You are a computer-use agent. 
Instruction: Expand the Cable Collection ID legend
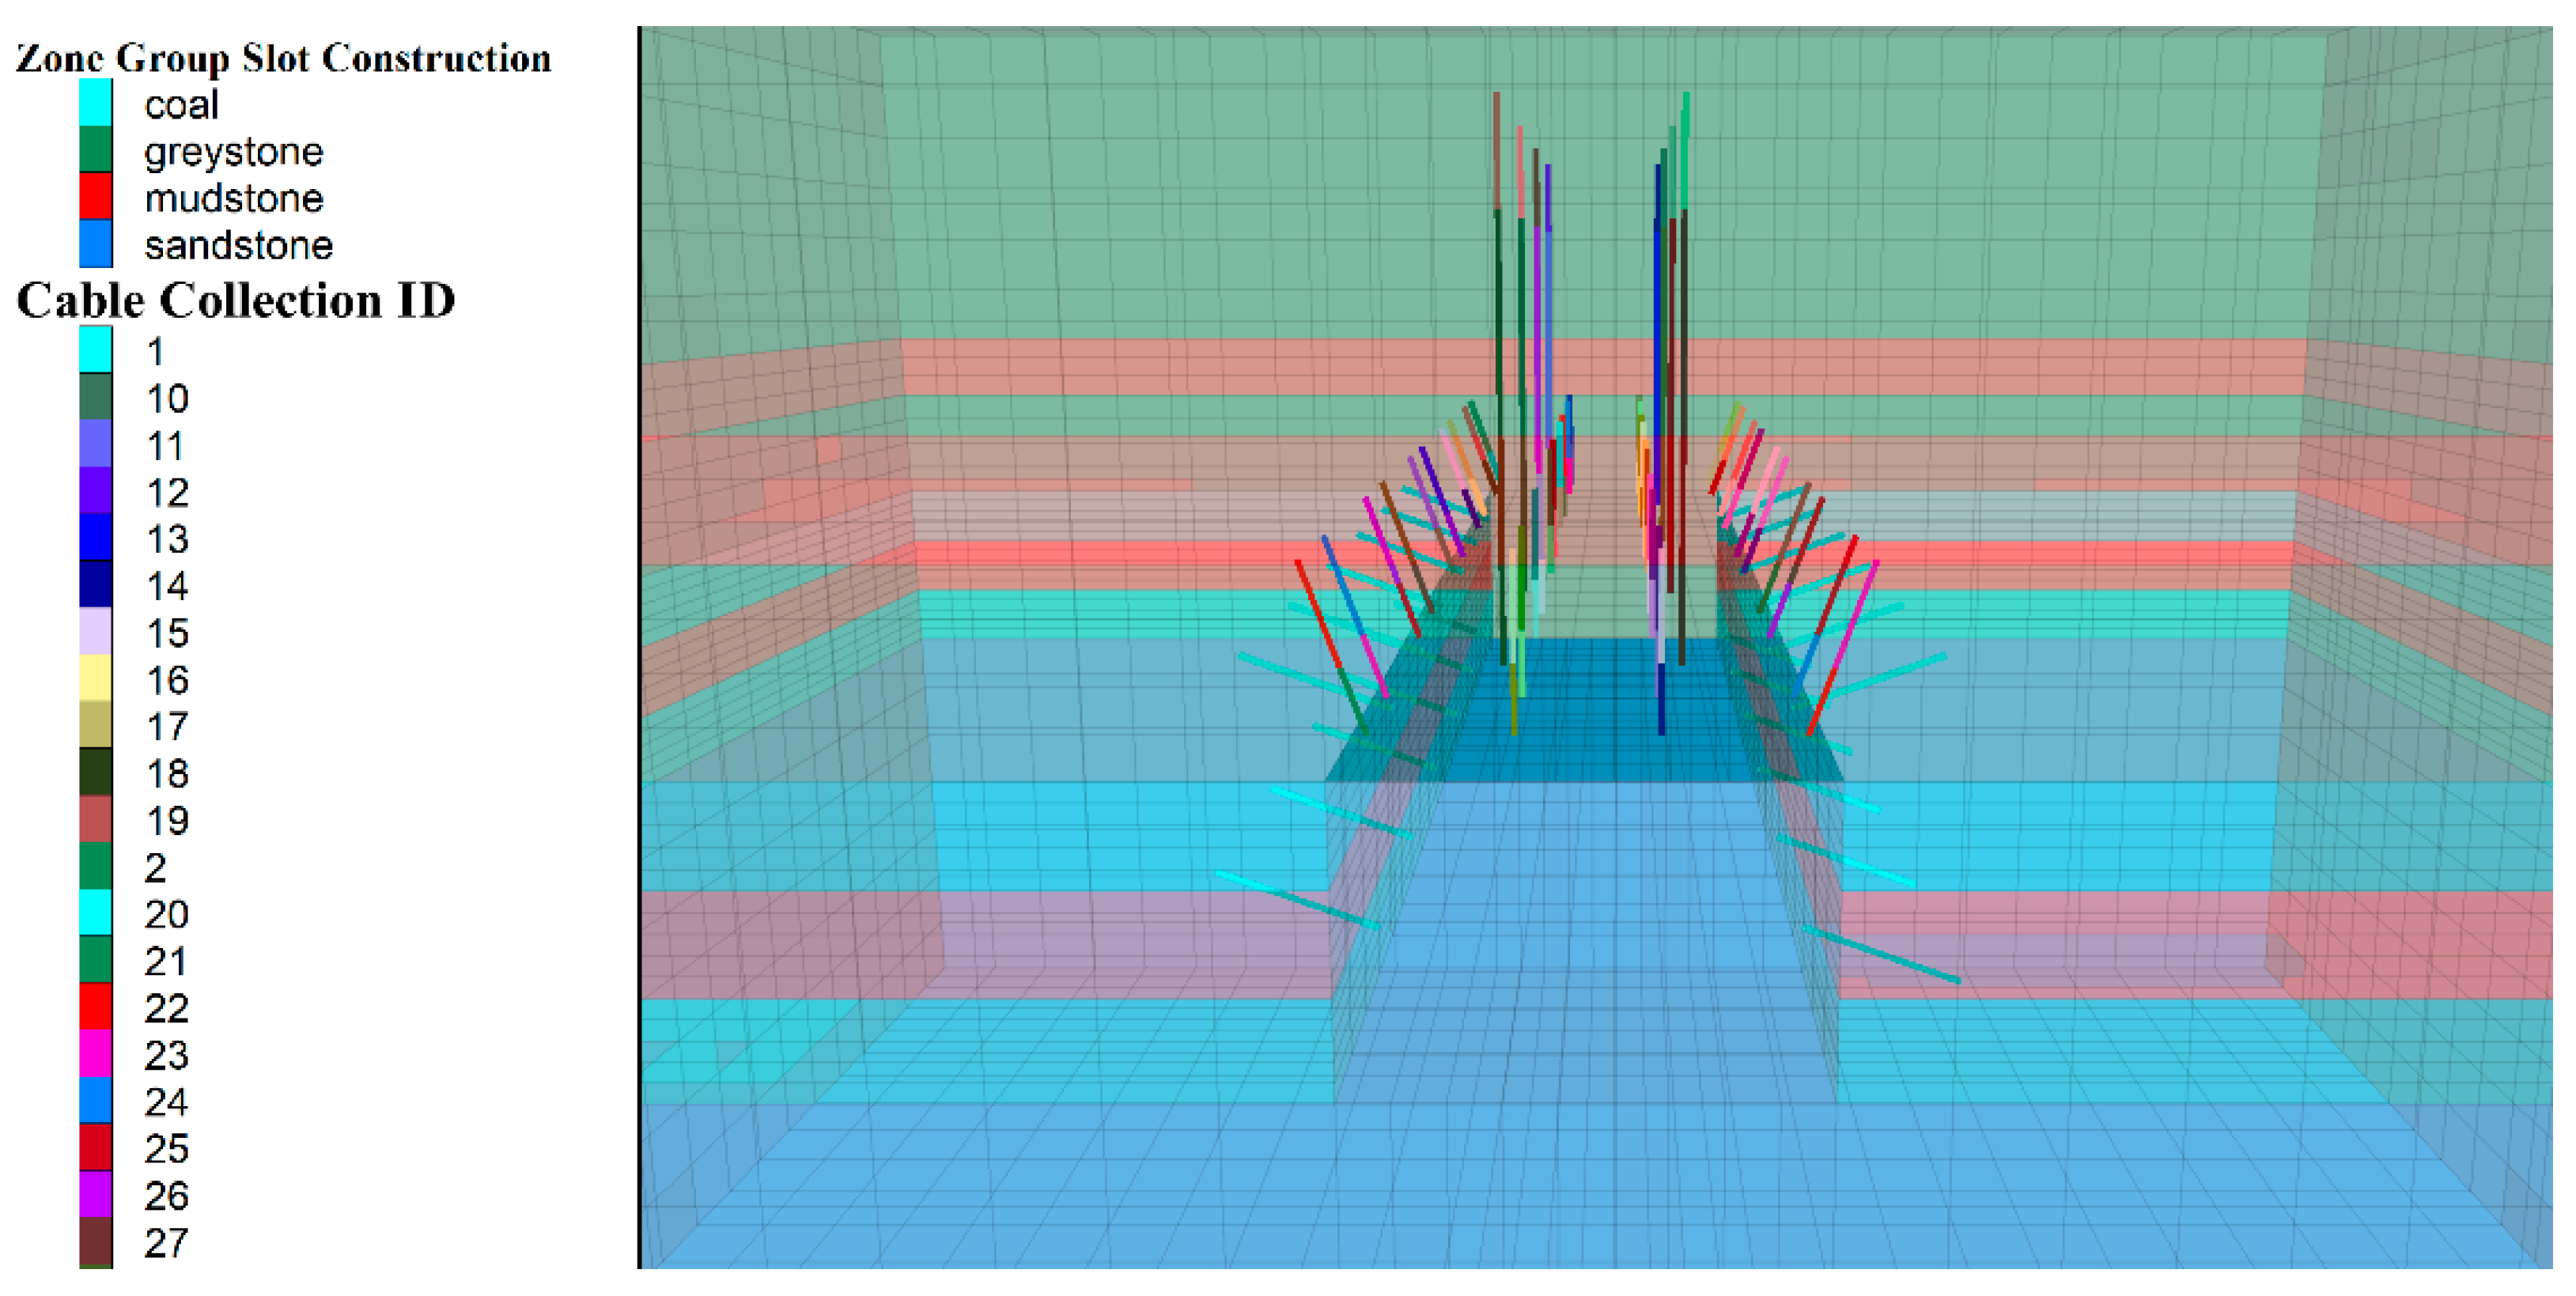(x=238, y=299)
